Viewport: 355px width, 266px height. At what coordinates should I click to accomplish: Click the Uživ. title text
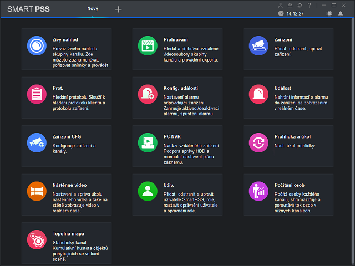click(169, 185)
